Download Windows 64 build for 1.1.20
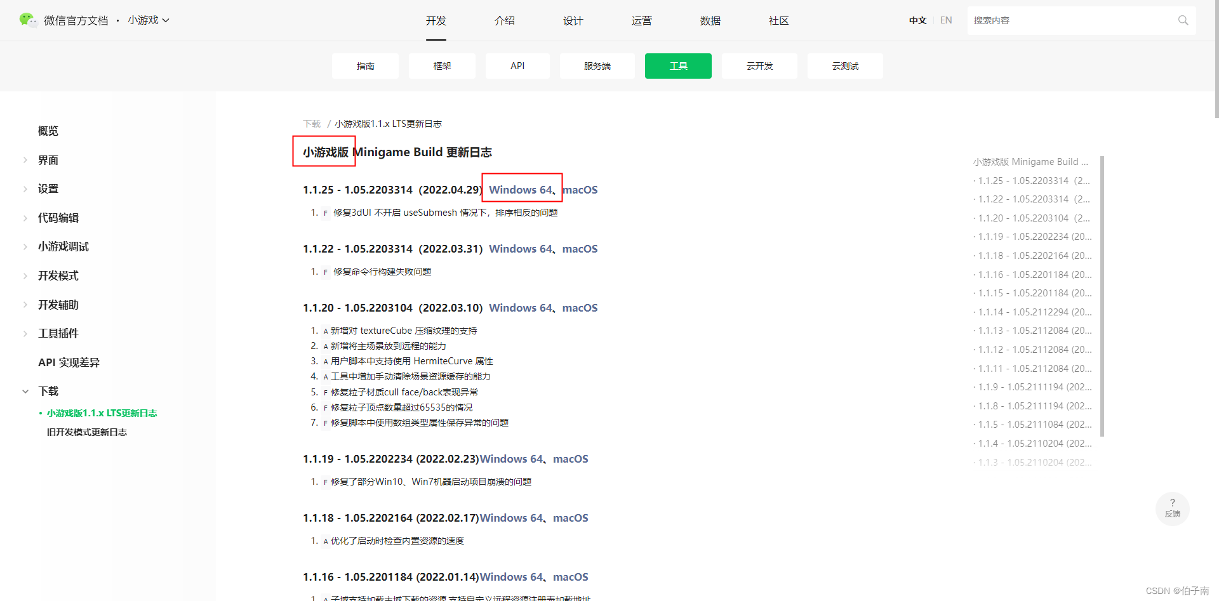 click(521, 308)
